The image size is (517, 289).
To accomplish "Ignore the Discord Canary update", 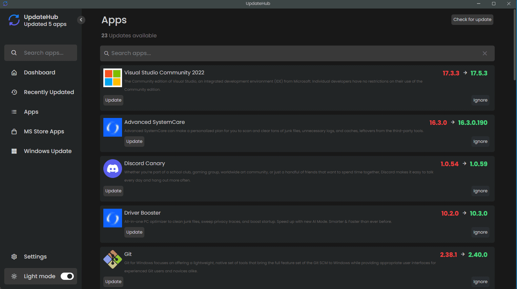I will (x=480, y=191).
